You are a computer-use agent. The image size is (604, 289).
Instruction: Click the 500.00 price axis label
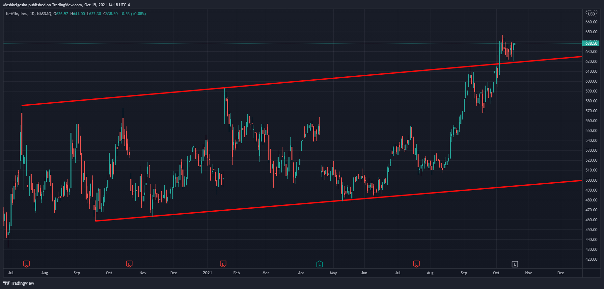591,180
